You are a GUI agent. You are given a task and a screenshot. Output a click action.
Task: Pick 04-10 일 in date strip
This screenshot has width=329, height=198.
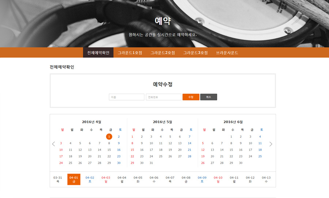coord(218,179)
